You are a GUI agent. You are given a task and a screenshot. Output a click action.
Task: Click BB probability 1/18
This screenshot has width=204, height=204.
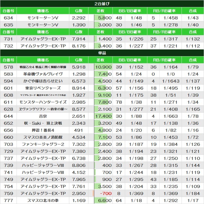(x=136, y=200)
